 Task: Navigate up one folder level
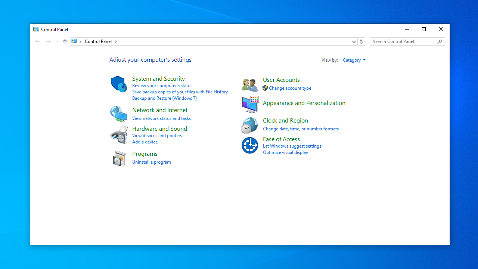click(x=65, y=41)
